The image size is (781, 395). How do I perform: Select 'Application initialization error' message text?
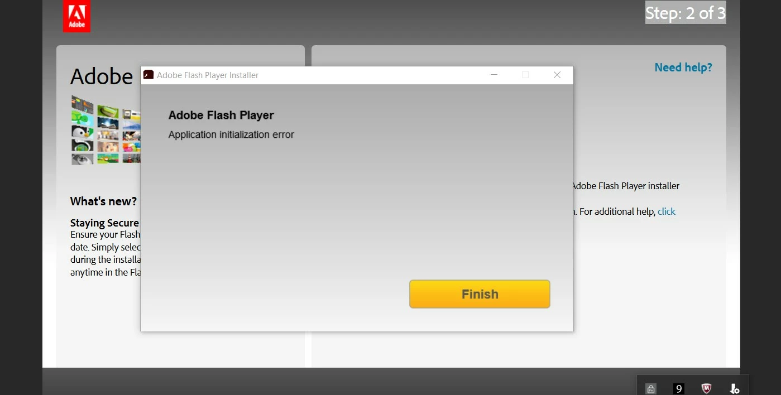(x=231, y=134)
